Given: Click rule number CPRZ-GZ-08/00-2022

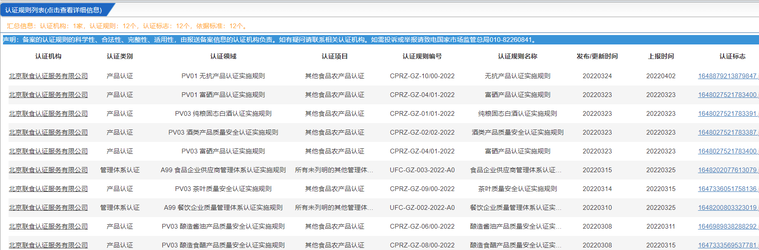Looking at the screenshot, I should coord(422,245).
